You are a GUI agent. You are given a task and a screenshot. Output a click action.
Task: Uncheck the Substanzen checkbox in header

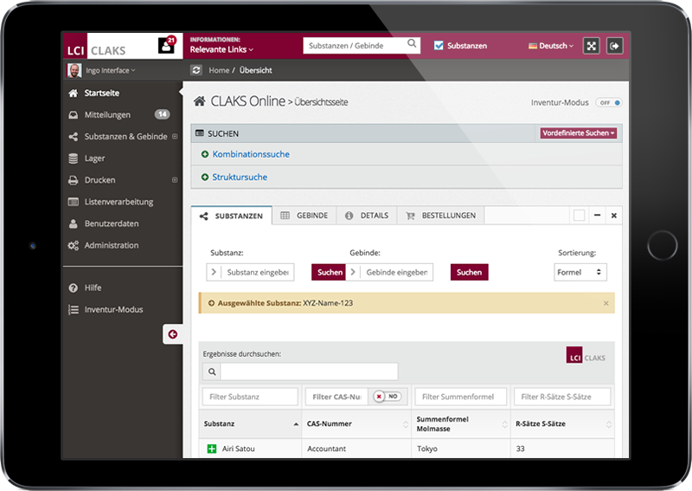(x=439, y=46)
